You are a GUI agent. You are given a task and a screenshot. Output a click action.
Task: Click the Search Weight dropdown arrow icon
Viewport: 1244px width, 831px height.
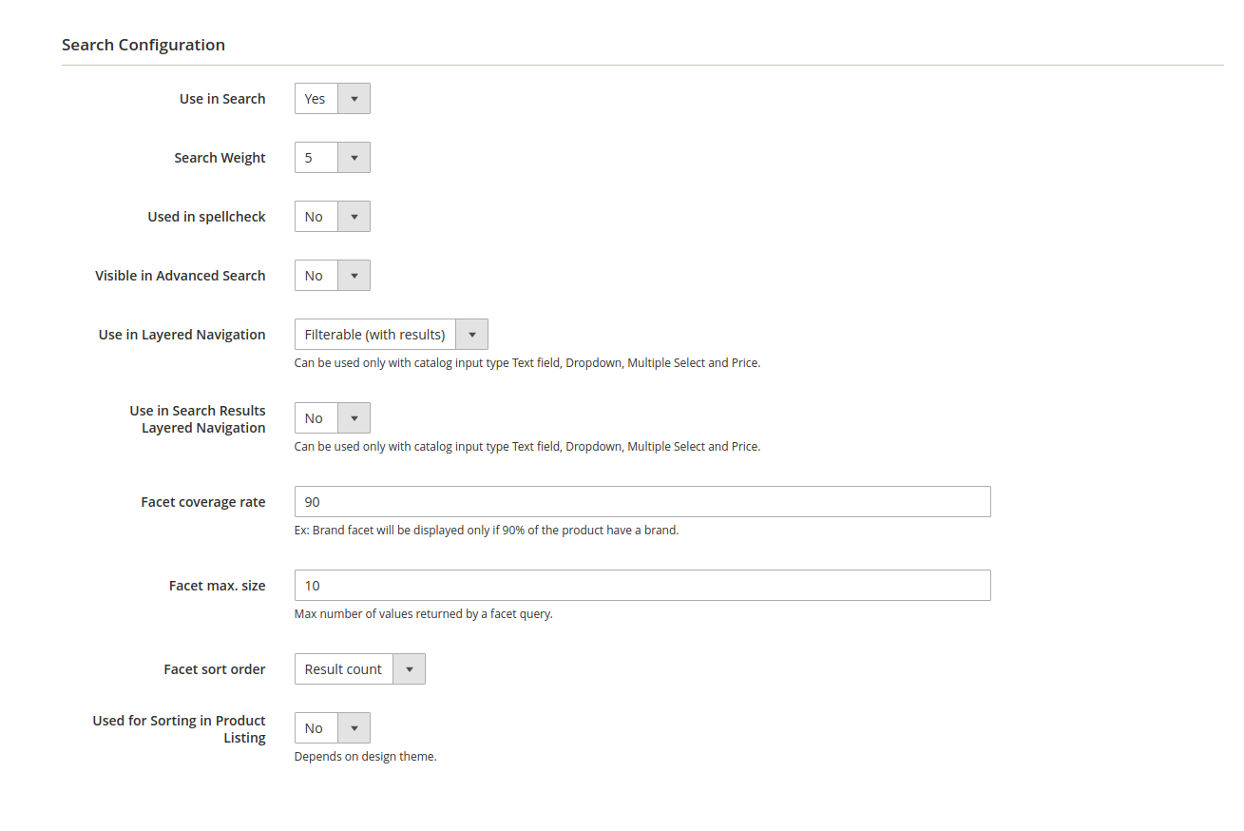(354, 157)
